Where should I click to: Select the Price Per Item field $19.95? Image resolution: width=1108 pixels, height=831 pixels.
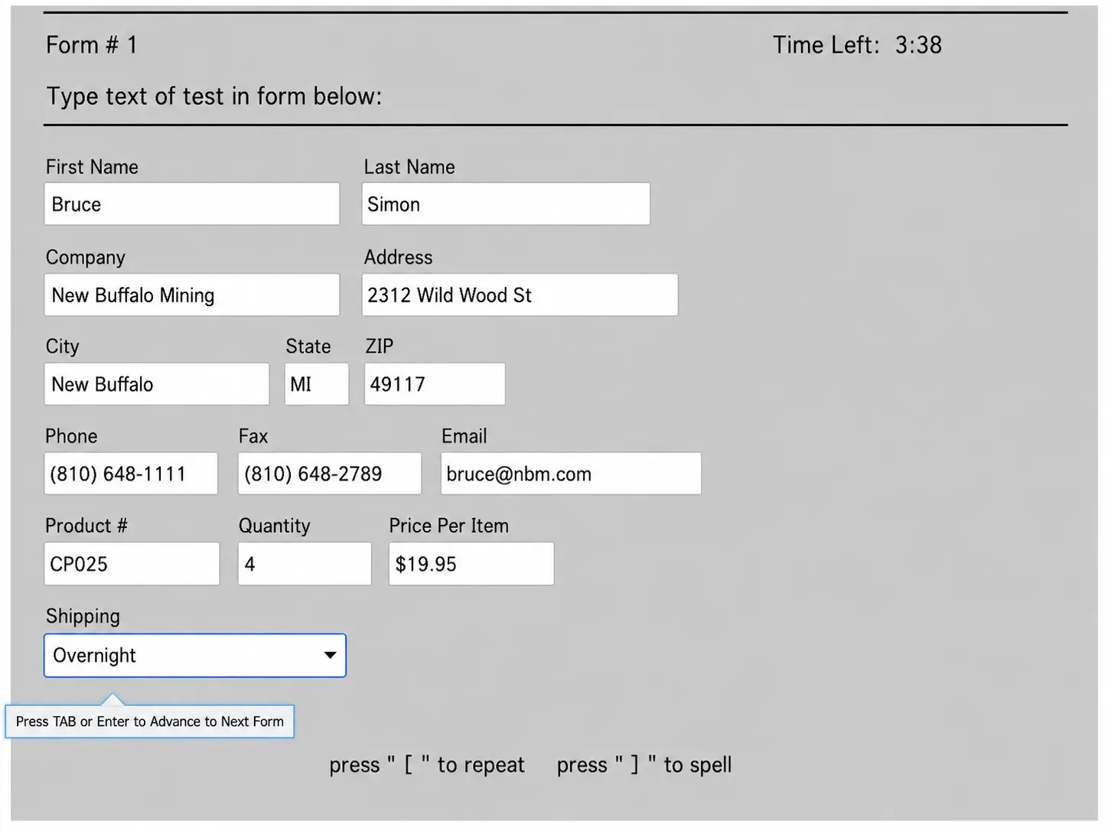pos(471,564)
